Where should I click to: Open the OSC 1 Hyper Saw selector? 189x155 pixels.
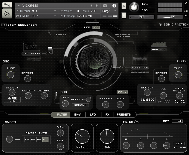(12, 100)
